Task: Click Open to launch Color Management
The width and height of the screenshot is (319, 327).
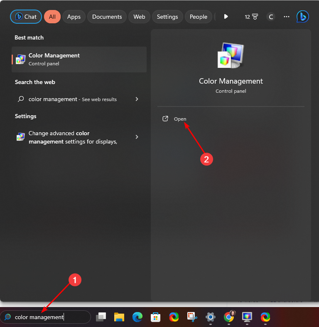Action: [x=180, y=119]
